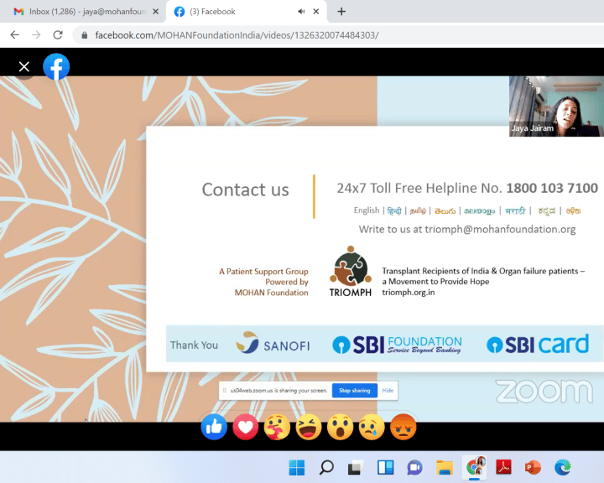
Task: Open File Explorer from the taskbar
Action: click(445, 468)
